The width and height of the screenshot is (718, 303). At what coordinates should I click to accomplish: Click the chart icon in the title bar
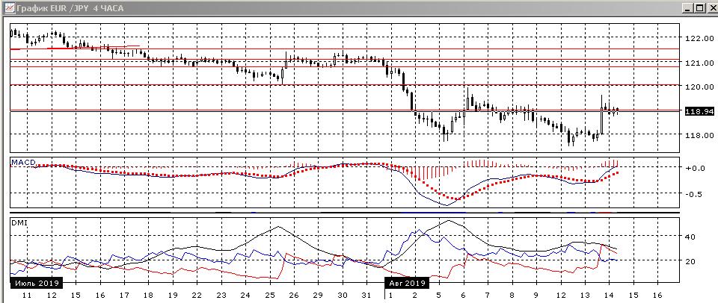(7, 8)
